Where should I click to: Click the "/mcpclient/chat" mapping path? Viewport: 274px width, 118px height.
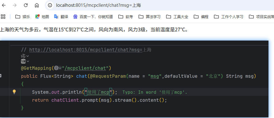coord(86,68)
